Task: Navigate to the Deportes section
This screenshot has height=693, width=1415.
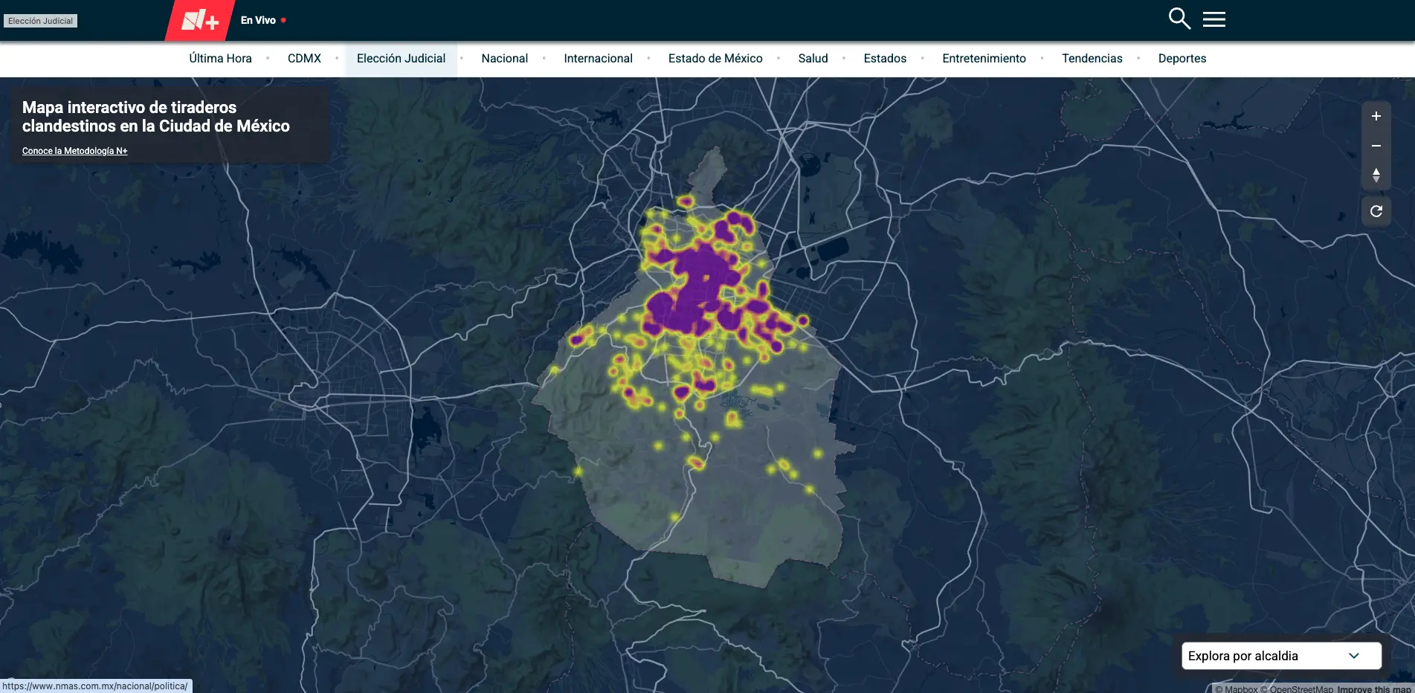Action: 1182,59
